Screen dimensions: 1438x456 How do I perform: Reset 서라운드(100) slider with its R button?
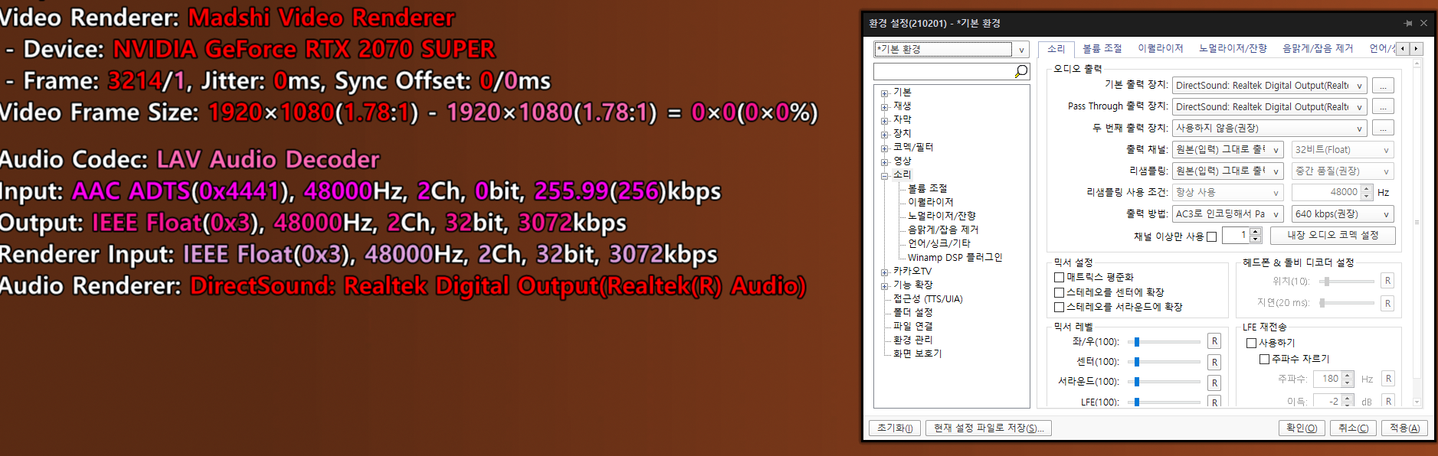1214,383
